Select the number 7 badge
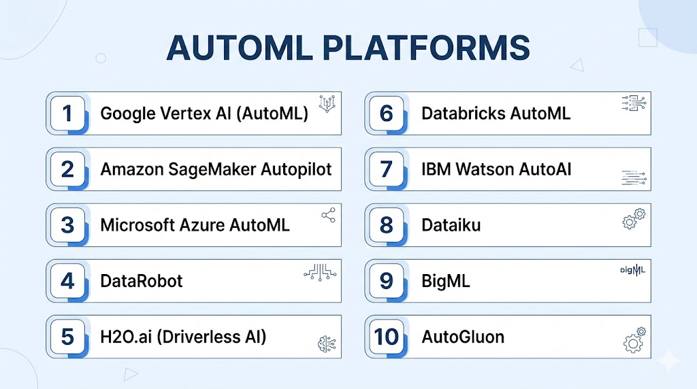Viewport: 697px width, 389px height. [386, 169]
